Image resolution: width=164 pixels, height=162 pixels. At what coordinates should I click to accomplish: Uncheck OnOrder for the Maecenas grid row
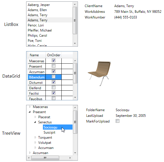tap(53, 61)
